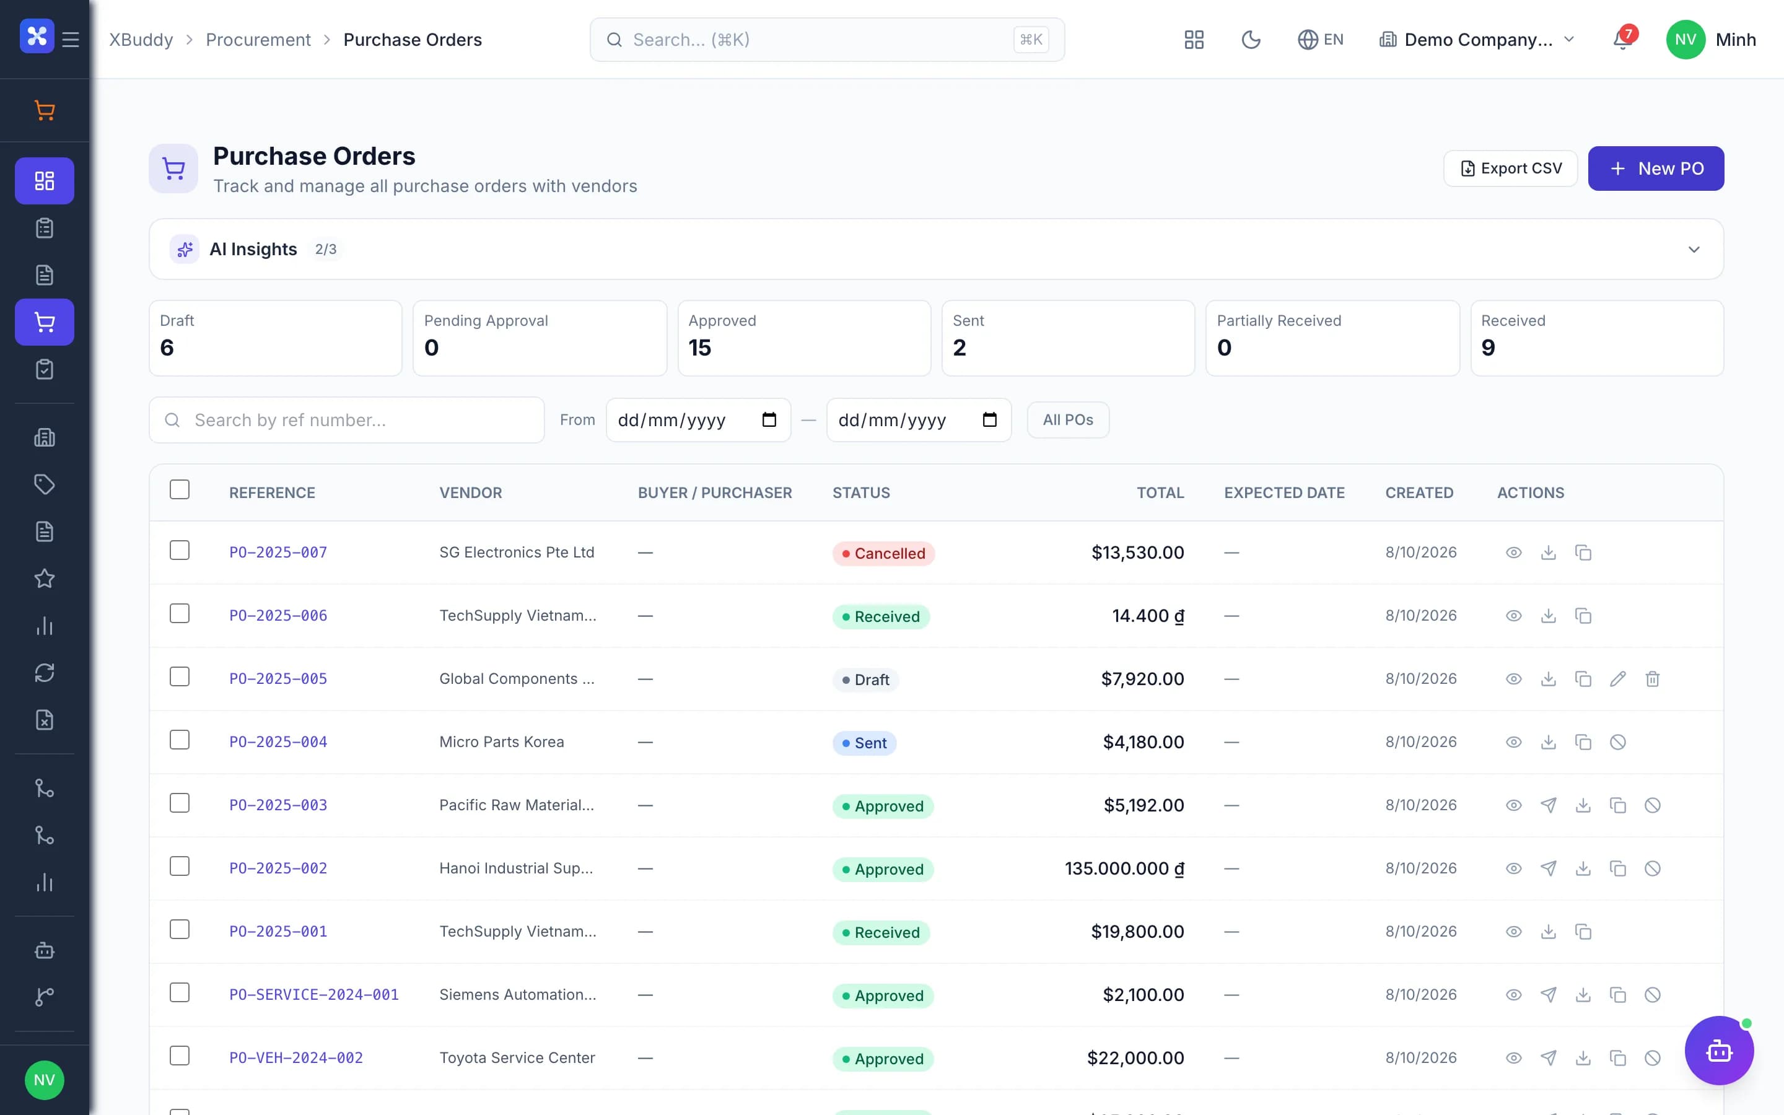Check the PO-2025-002 row checkbox
This screenshot has width=1784, height=1115.
[x=179, y=867]
